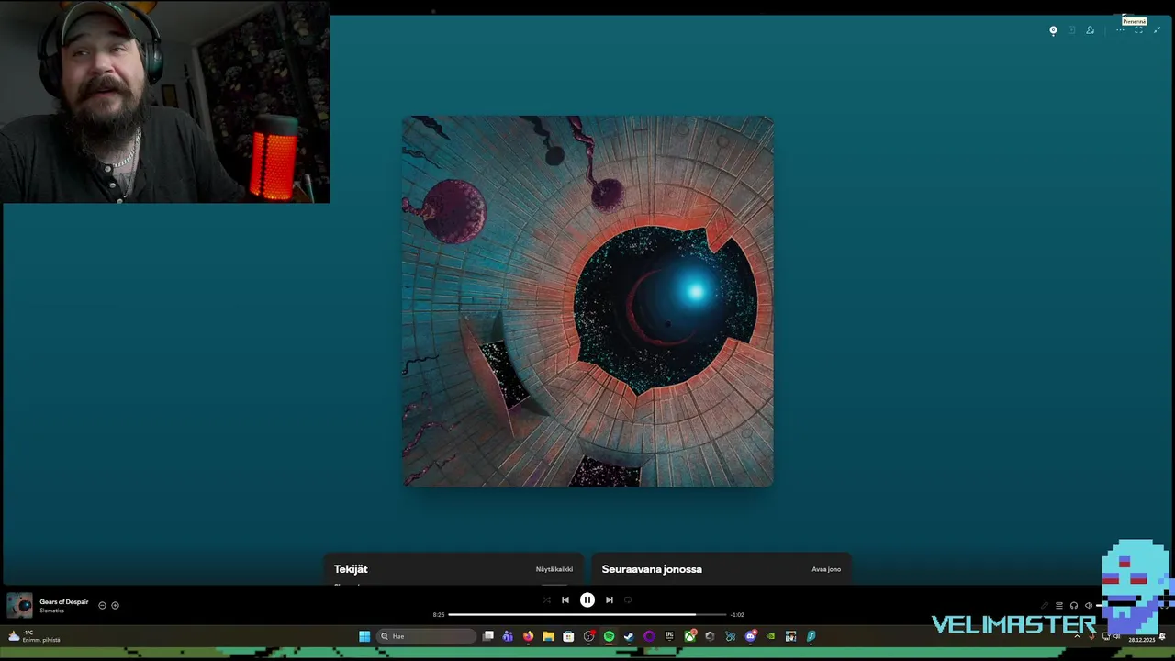Click the taskbar Hae search box
This screenshot has height=661, width=1175.
click(x=428, y=636)
